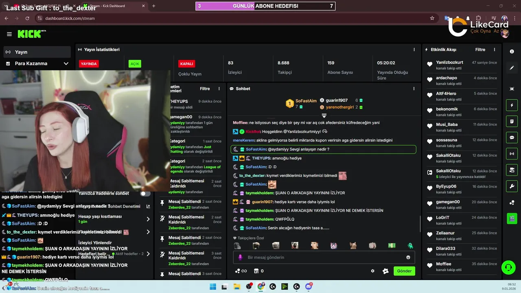Click the shop icon showing 0 below chat
The width and height of the screenshot is (521, 293).
click(x=258, y=271)
